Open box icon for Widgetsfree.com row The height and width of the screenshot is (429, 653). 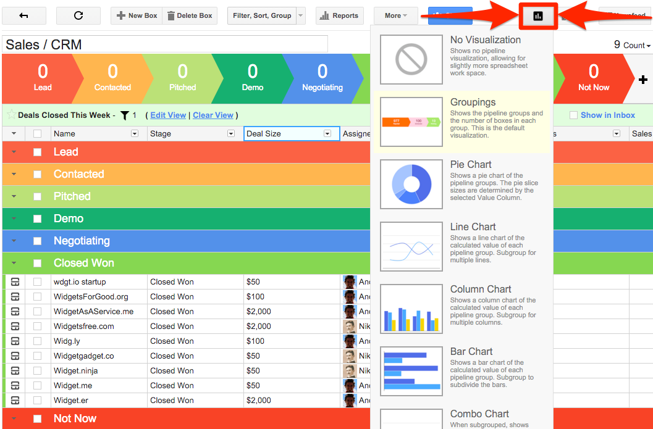click(15, 326)
